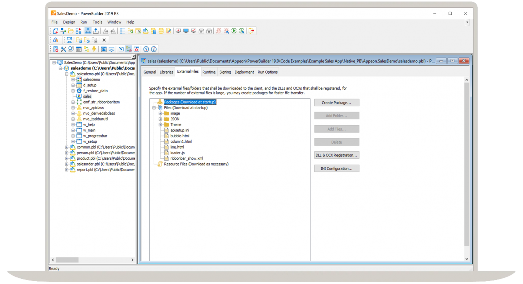Click the yellow lightning bolt icon
The height and width of the screenshot is (284, 523).
pyautogui.click(x=94, y=49)
